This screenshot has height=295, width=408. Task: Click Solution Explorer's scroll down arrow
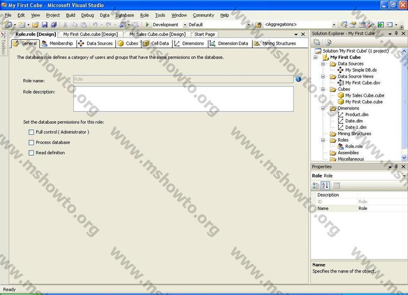coord(404,158)
